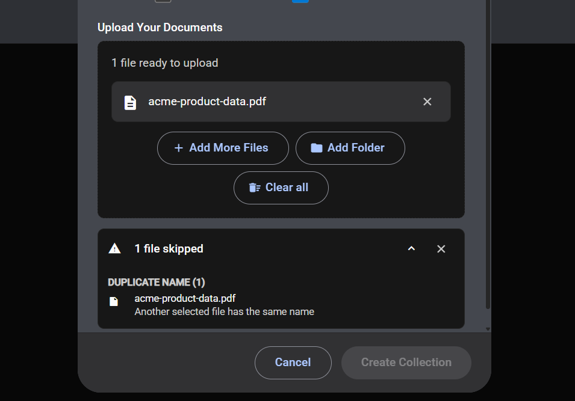Screen dimensions: 575x401
Task: Click the DUPLICATE NAME (1) heading
Action: (x=156, y=283)
